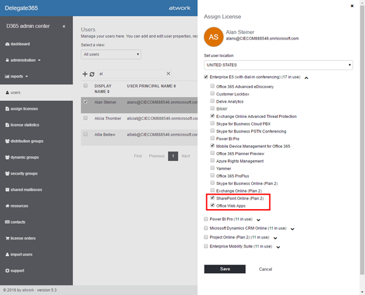Check Office 365 ProPlus option
Image resolution: width=365 pixels, height=295 pixels.
212,175
